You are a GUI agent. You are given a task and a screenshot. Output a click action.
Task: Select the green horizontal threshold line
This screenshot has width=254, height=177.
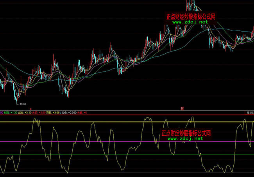click(117, 154)
